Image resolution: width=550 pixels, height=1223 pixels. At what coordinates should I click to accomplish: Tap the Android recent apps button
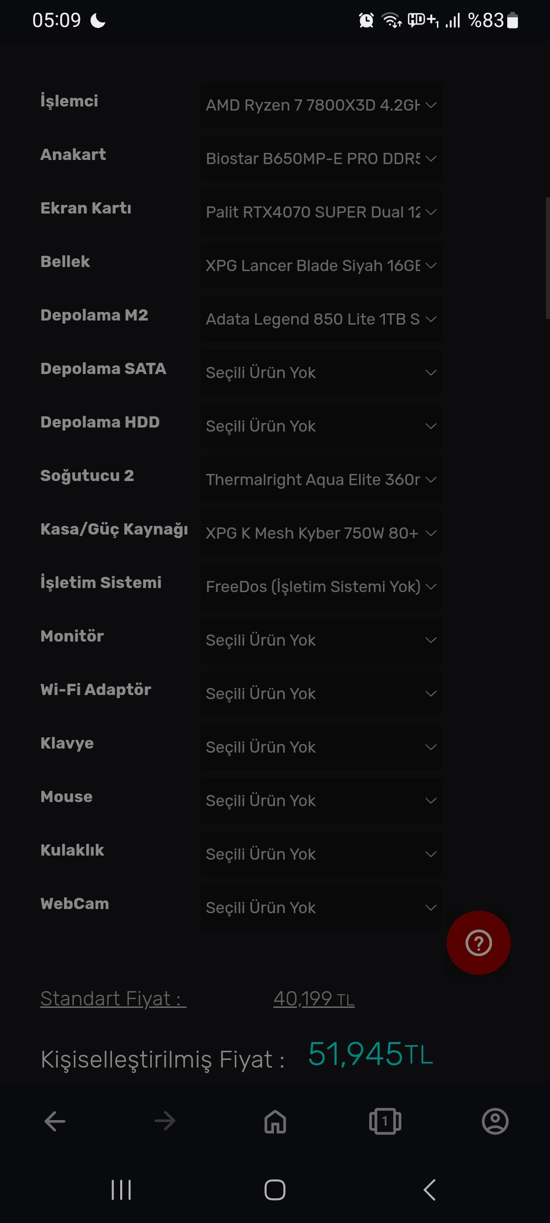(121, 1190)
